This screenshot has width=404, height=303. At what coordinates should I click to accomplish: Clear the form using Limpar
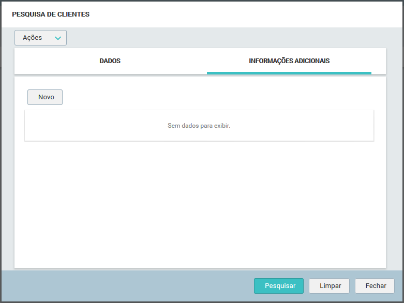tap(330, 286)
